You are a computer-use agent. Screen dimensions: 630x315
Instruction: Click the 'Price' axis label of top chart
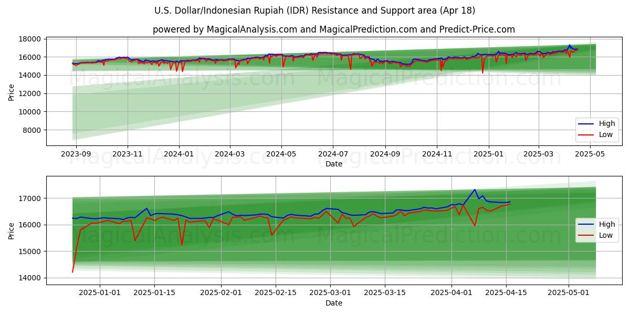click(x=12, y=92)
